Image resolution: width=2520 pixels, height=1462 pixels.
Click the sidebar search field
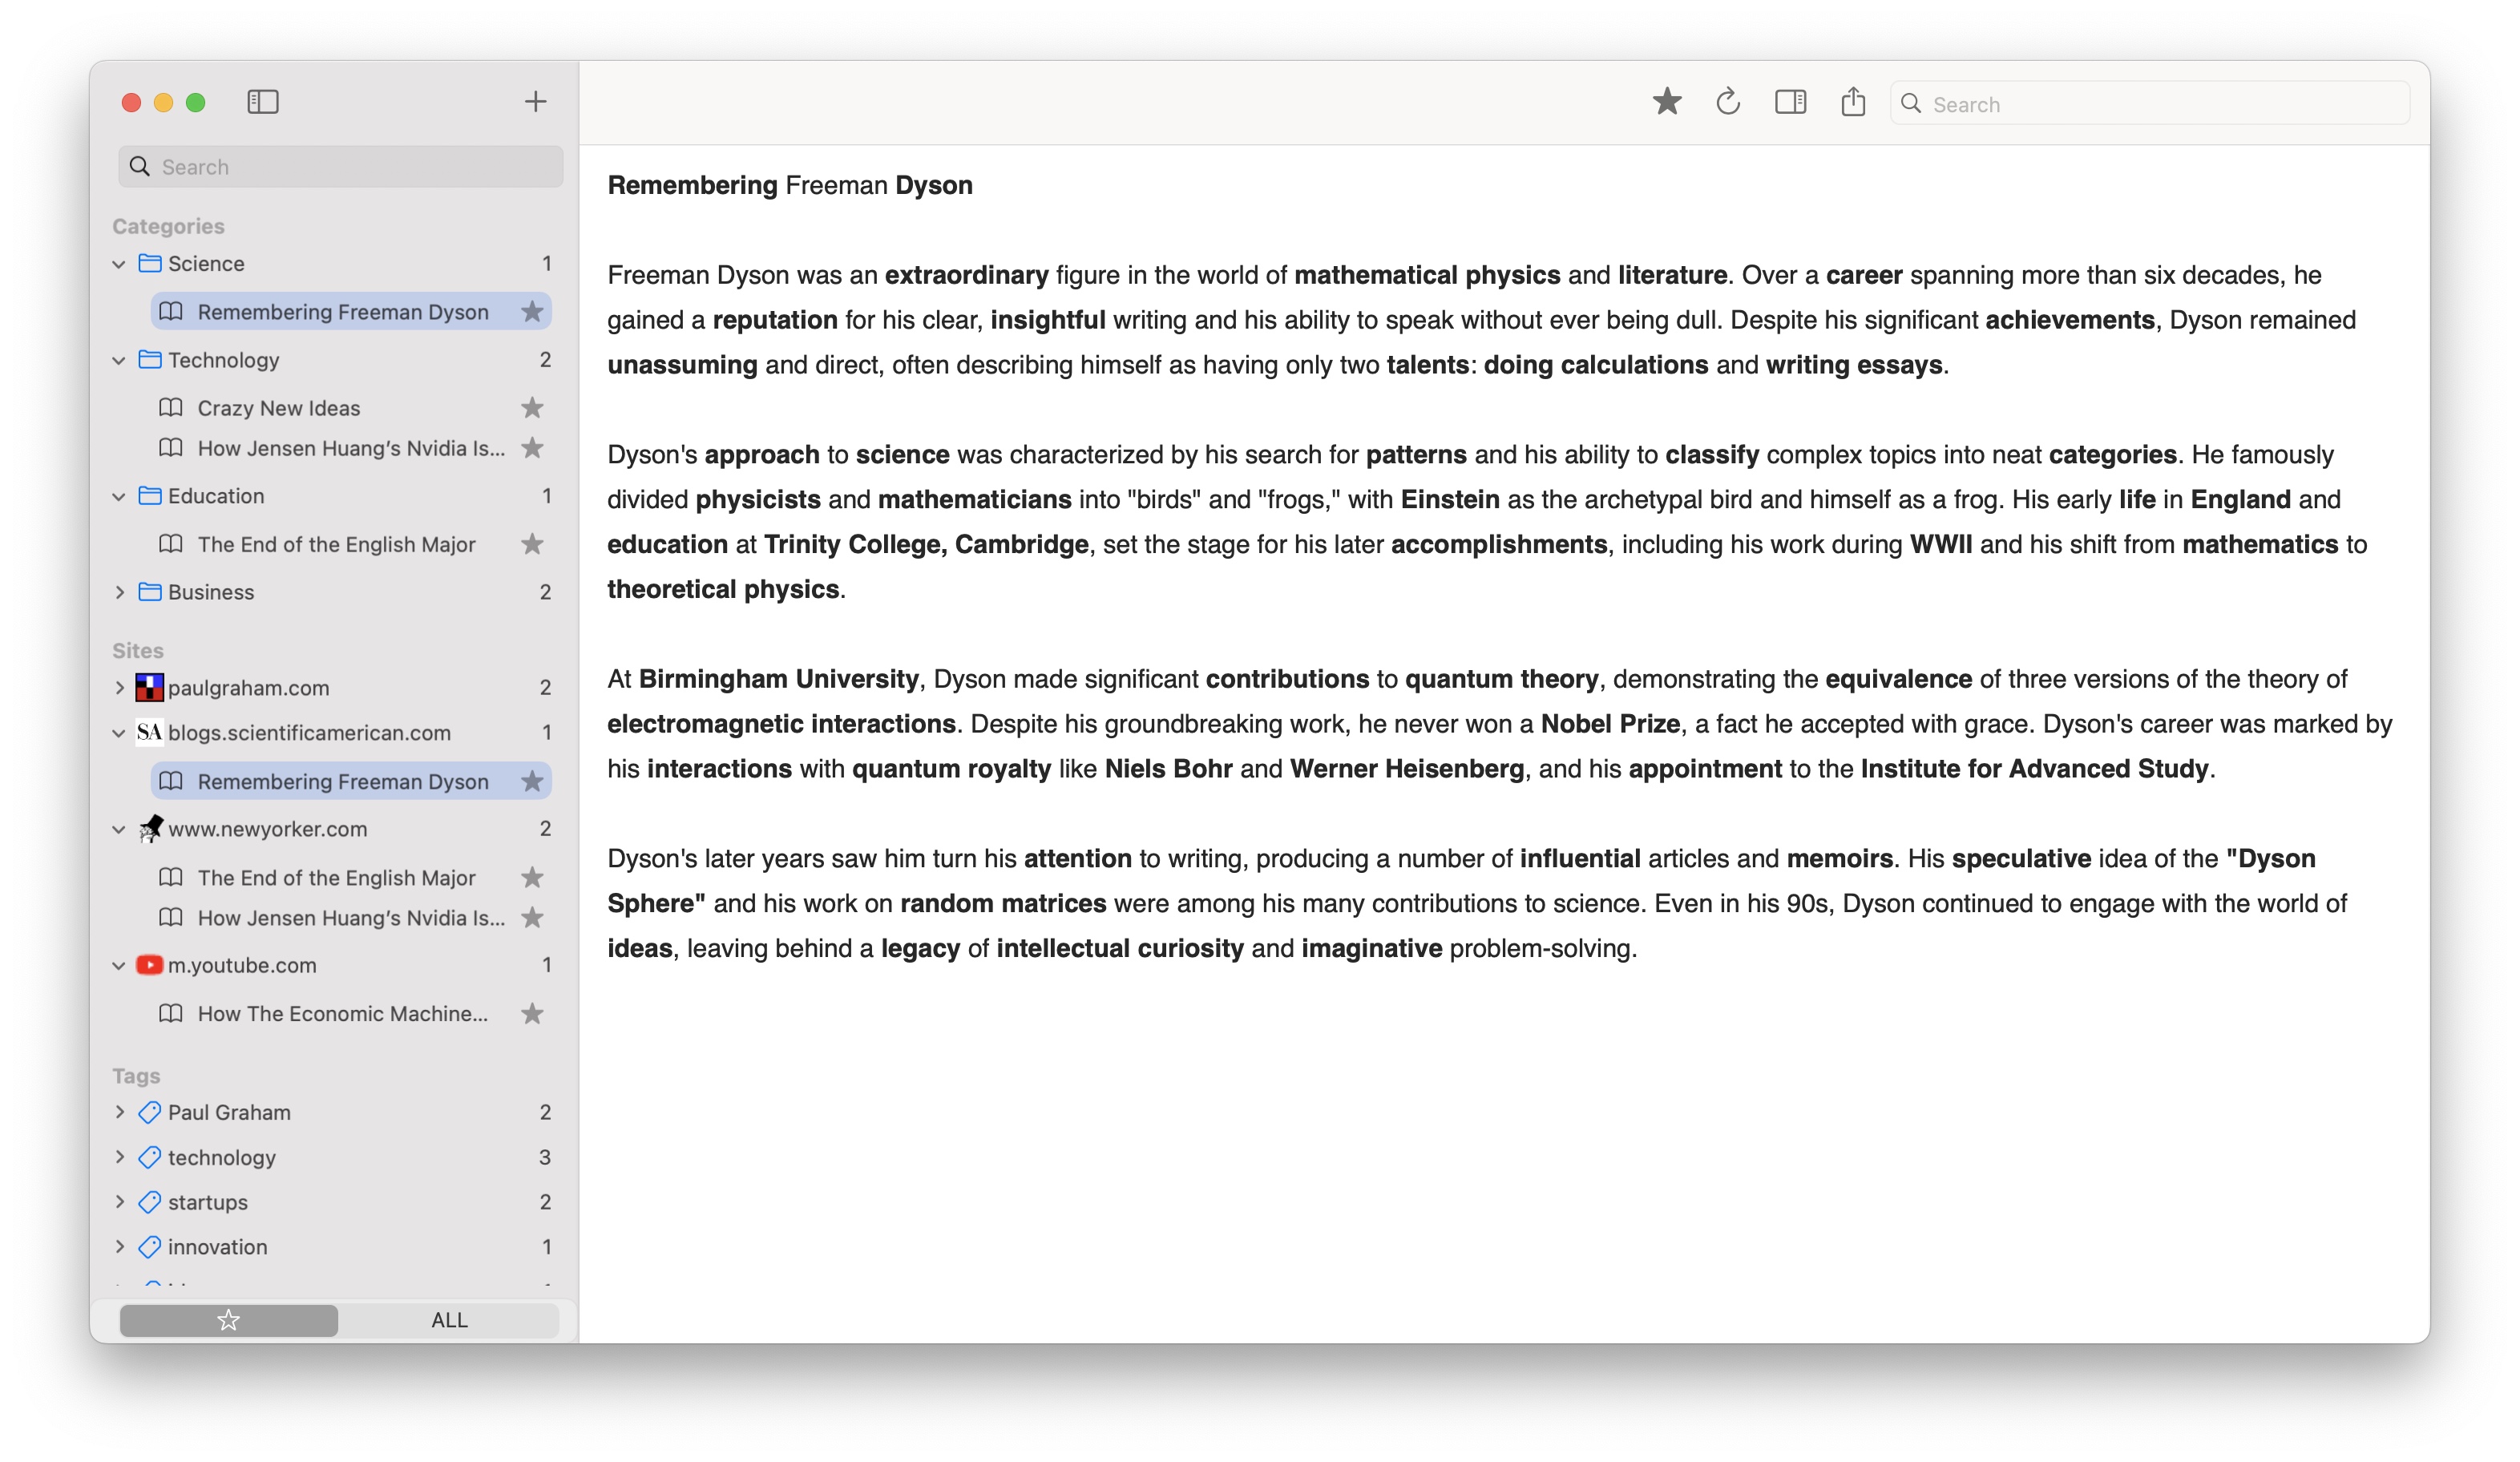(x=339, y=166)
